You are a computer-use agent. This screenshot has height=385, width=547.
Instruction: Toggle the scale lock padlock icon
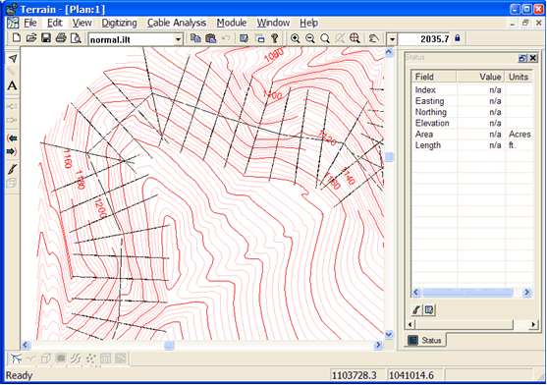tap(458, 38)
